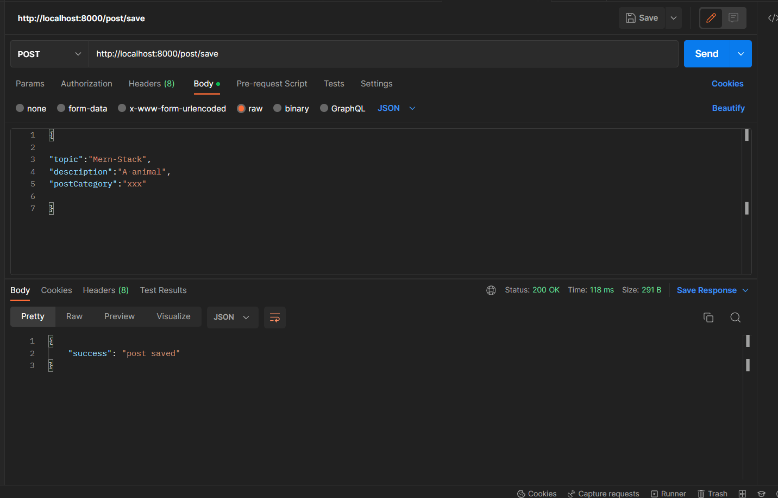
Task: Copy the response body via copy icon
Action: pos(708,317)
